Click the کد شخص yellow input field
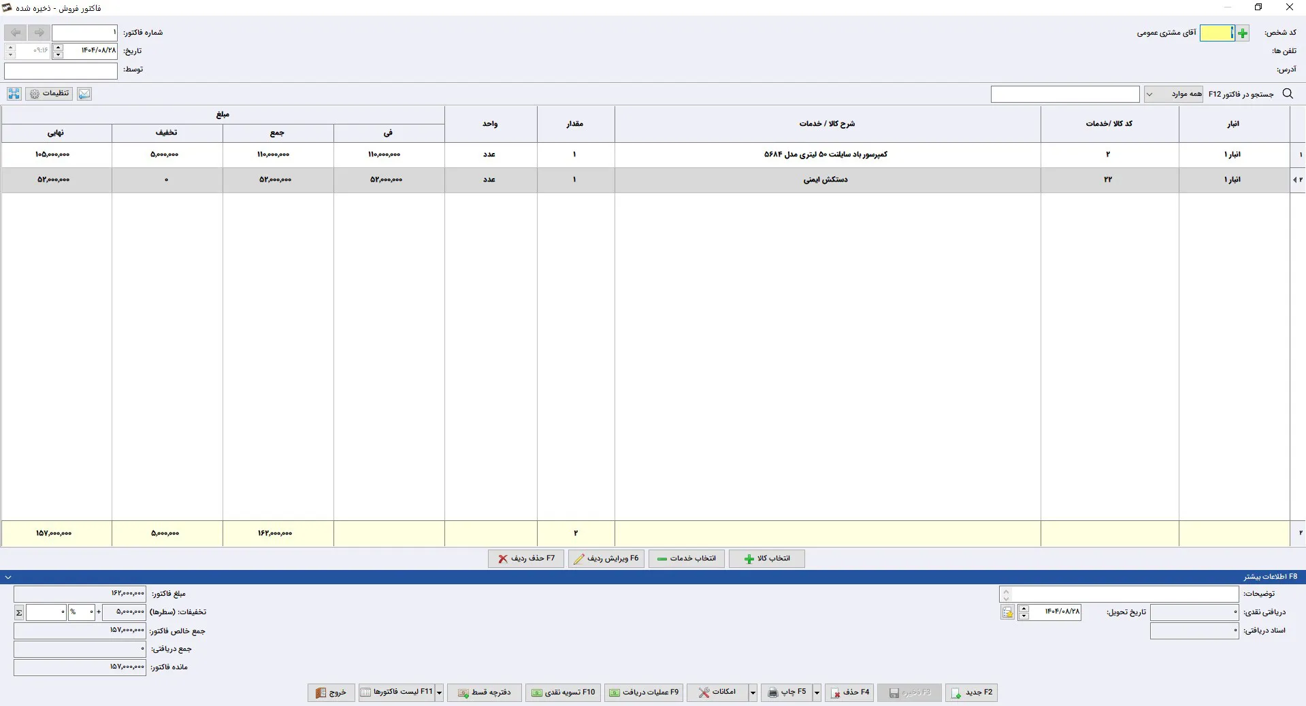The image size is (1306, 706). pyautogui.click(x=1218, y=33)
